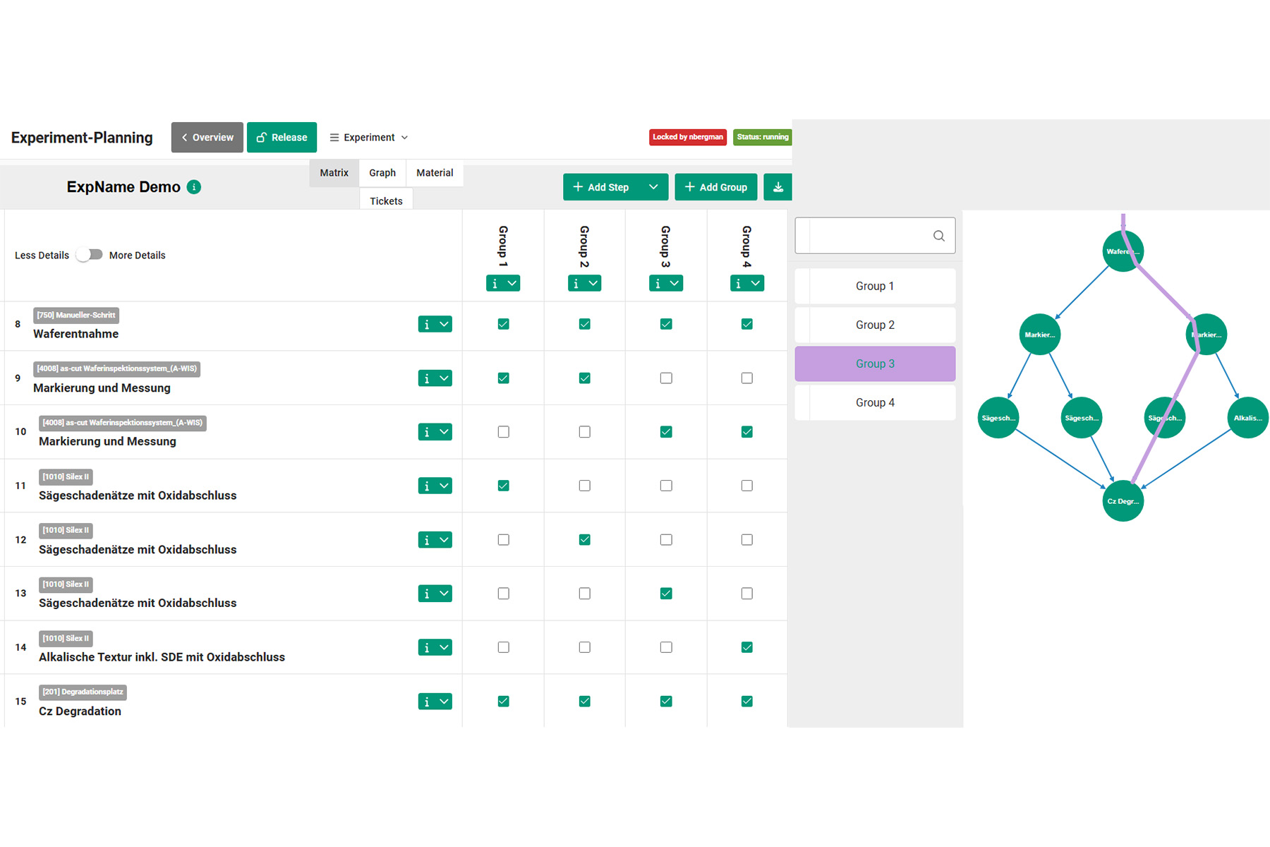This screenshot has width=1270, height=847.
Task: Click the download icon button
Action: coord(778,187)
